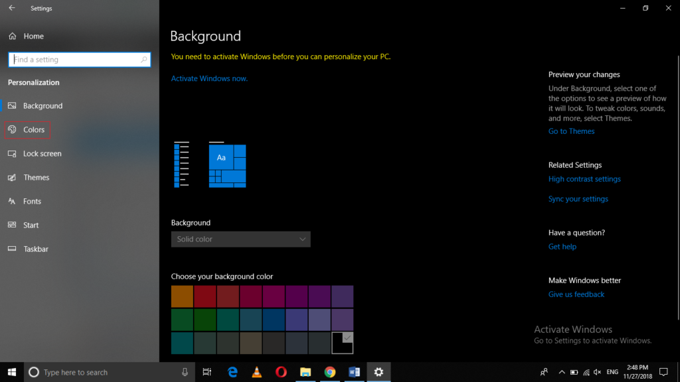Screen dimensions: 680x382
Task: Show hidden icons in the system tray
Action: click(562, 372)
